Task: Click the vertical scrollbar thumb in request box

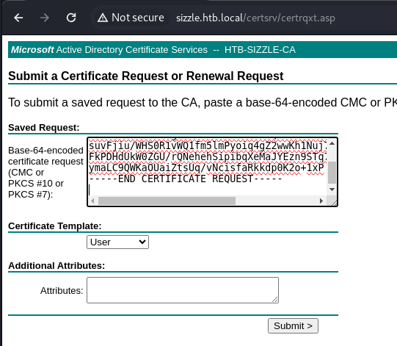Action: [332, 173]
